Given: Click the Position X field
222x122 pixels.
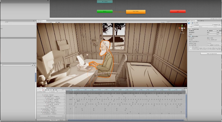Looking at the screenshot, I should click(x=212, y=31).
